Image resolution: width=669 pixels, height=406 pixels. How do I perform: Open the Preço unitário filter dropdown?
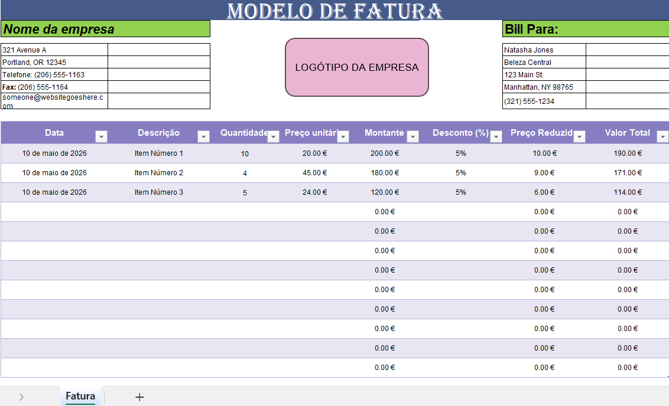click(343, 136)
